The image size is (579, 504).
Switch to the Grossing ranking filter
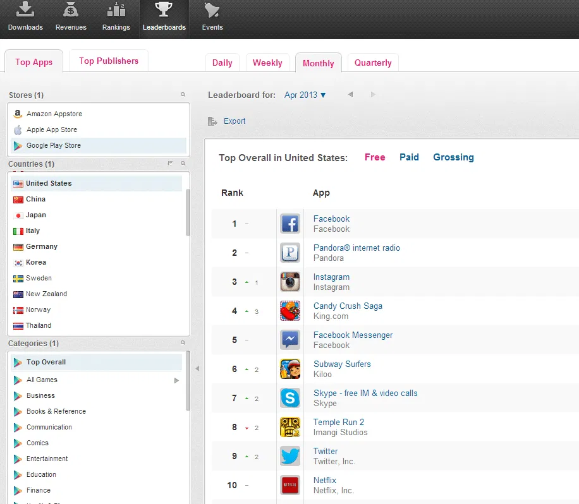click(x=453, y=157)
